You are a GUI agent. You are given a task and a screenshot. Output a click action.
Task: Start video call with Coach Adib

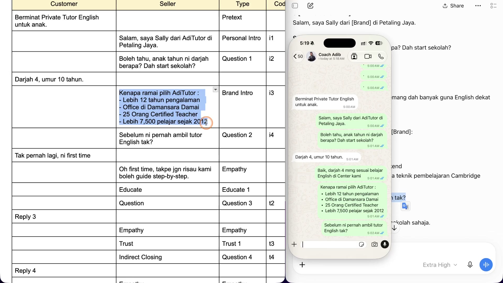pyautogui.click(x=368, y=56)
